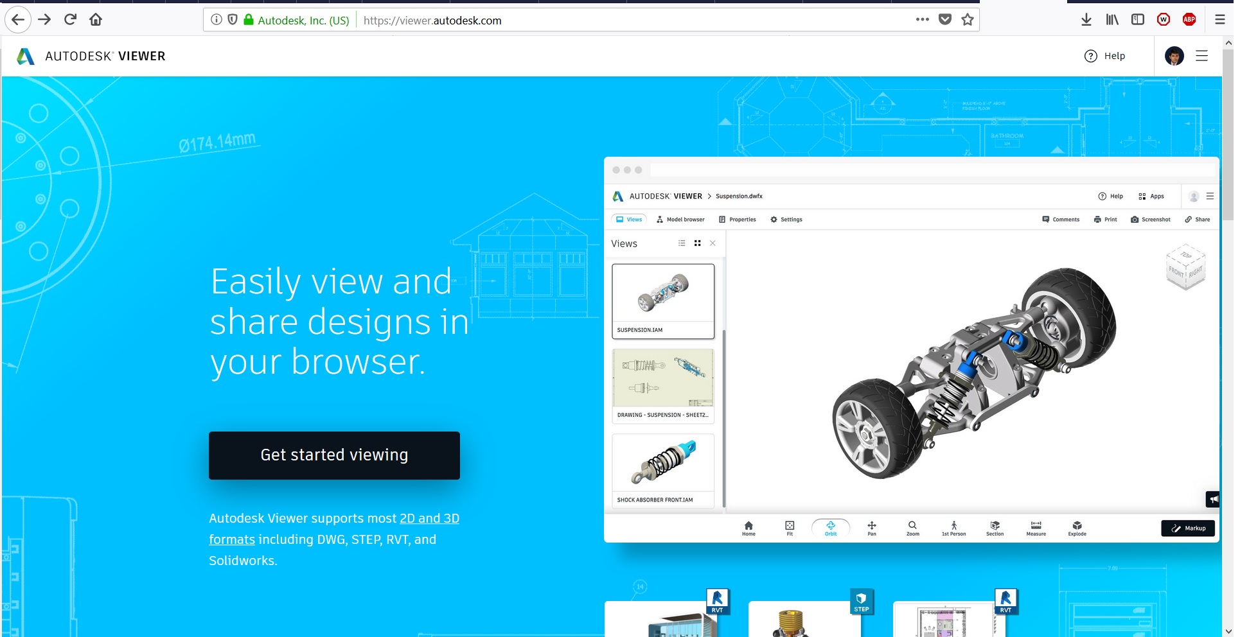Viewport: 1249px width, 637px height.
Task: Click the preview header user avatar
Action: (1194, 196)
